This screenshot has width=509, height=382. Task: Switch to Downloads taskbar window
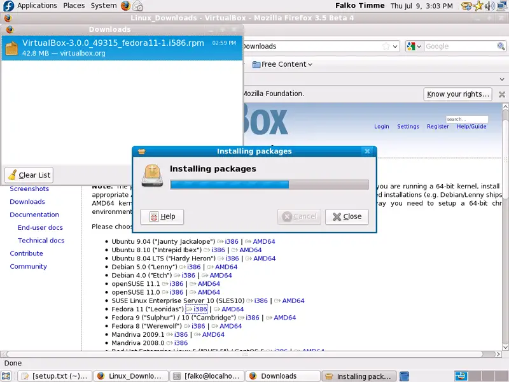[x=283, y=376]
